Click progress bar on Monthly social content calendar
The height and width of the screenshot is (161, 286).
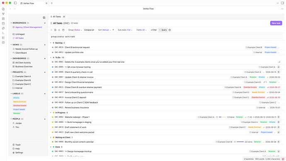pos(240,142)
